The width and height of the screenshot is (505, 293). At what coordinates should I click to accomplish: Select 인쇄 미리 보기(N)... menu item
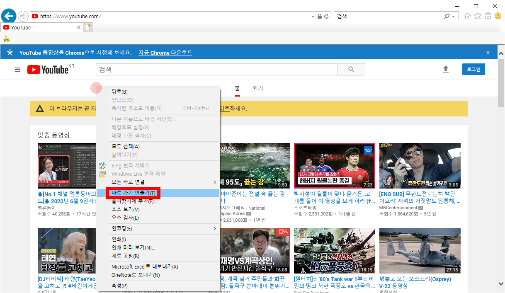(x=158, y=247)
